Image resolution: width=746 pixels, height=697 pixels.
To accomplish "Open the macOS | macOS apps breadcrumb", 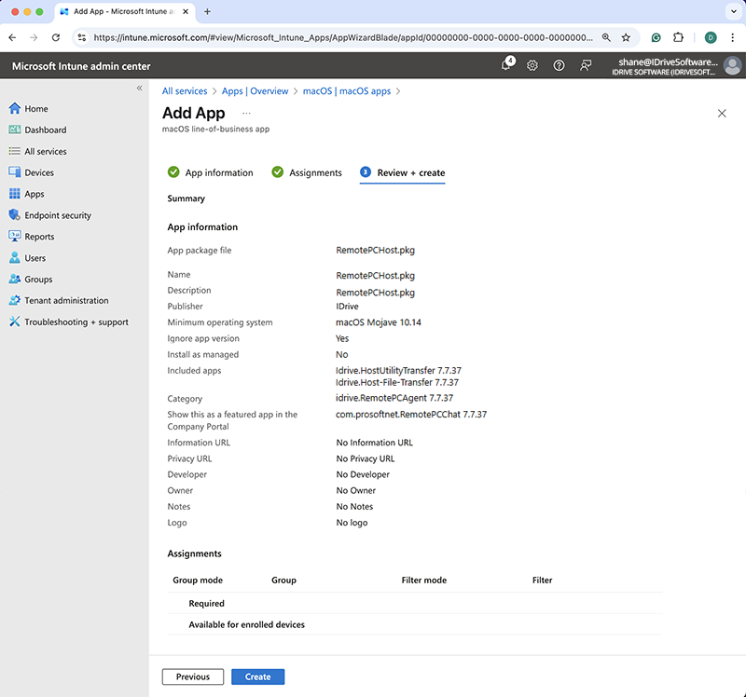I will (347, 91).
